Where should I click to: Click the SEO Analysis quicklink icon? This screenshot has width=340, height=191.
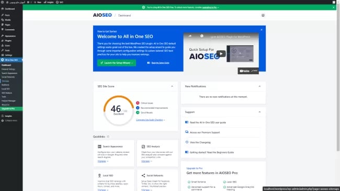tap(143, 147)
